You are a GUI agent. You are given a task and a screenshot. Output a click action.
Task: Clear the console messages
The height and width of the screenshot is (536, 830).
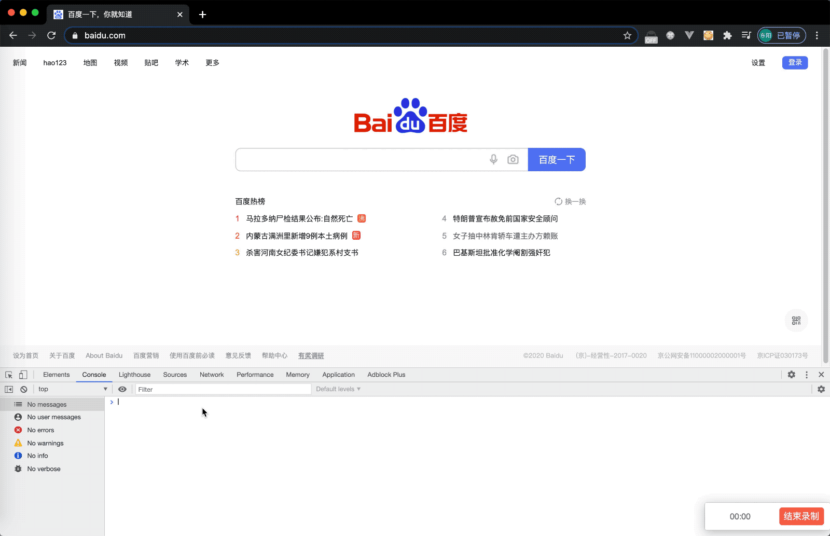click(24, 389)
